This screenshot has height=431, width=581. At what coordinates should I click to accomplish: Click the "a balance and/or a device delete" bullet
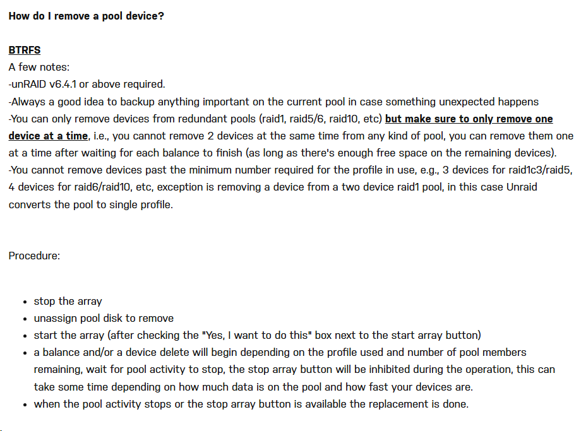(294, 369)
